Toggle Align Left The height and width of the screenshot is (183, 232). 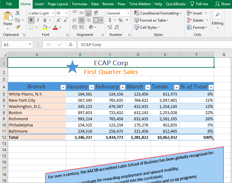coord(75,20)
